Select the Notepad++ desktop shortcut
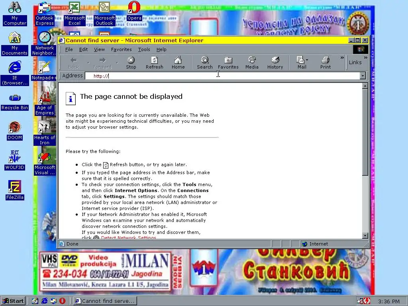408x306 pixels. [x=45, y=71]
